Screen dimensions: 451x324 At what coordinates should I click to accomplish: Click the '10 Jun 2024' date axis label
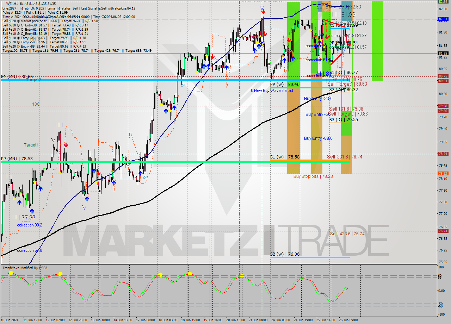[x=9, y=320]
